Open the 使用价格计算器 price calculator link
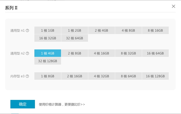The height and width of the screenshot is (114, 181). pos(62,104)
